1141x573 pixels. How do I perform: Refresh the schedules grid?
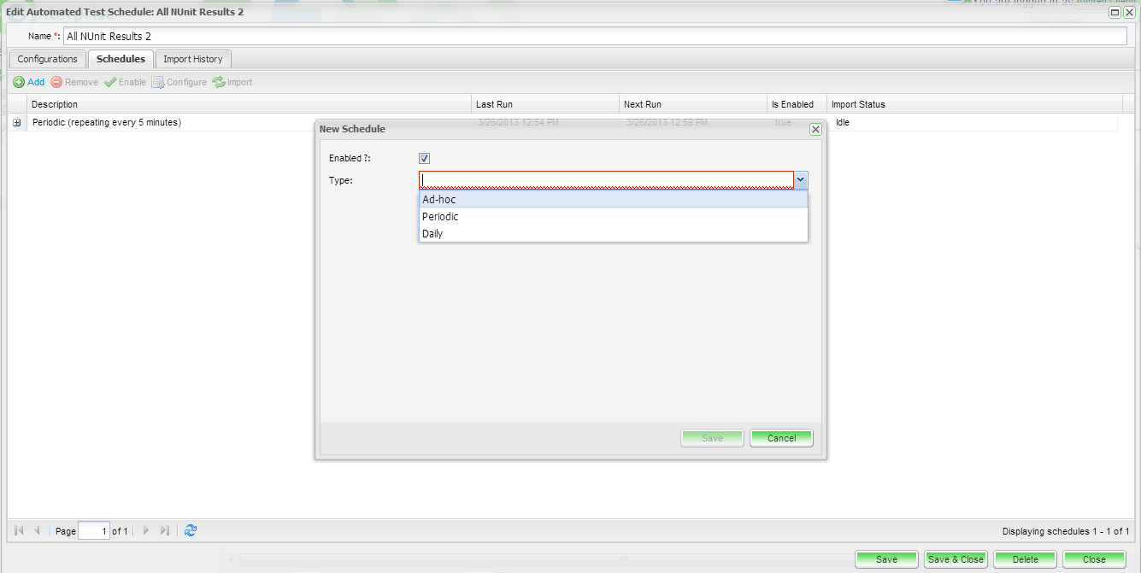tap(191, 530)
